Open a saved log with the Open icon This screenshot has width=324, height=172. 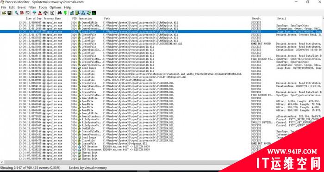pyautogui.click(x=4, y=13)
